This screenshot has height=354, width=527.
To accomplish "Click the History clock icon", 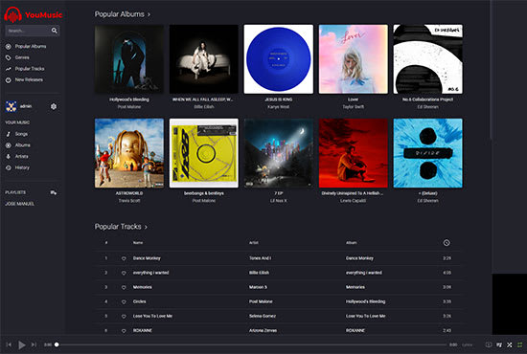I will coord(9,167).
